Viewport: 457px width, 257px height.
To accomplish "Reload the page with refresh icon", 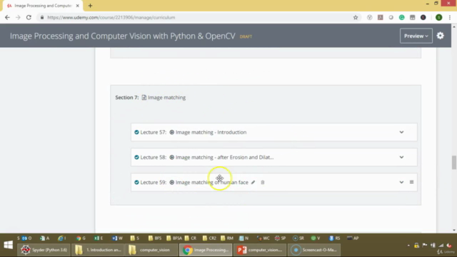I will (29, 17).
